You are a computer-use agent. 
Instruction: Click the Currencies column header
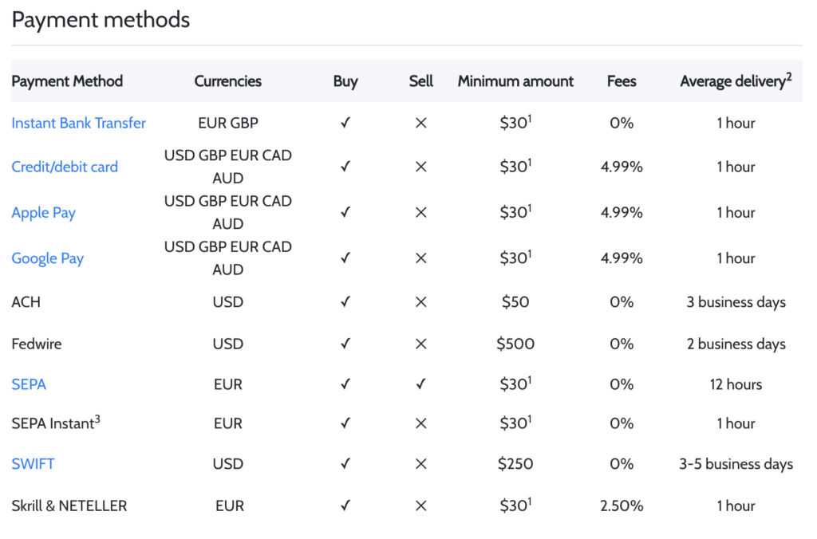228,81
